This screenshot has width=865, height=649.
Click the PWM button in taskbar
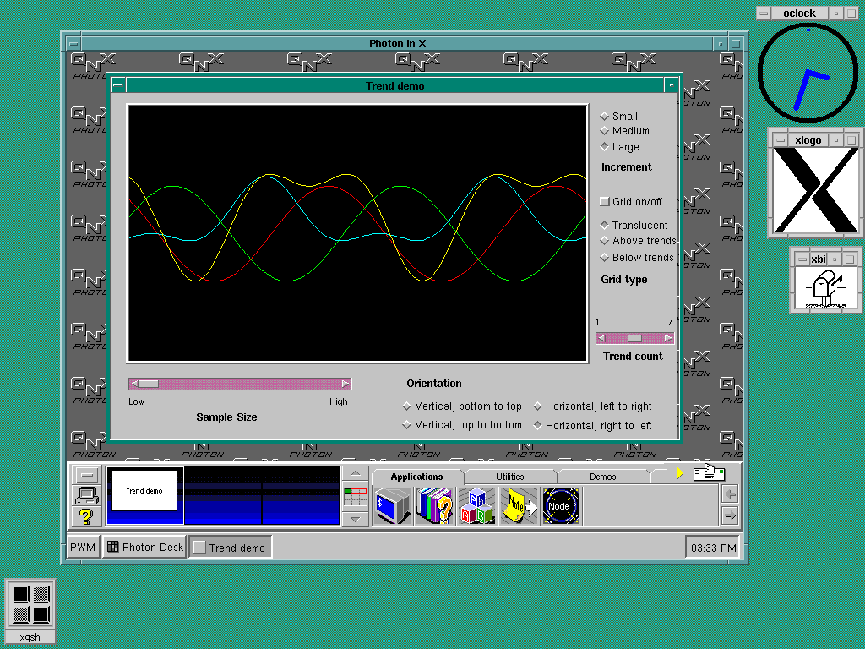83,548
